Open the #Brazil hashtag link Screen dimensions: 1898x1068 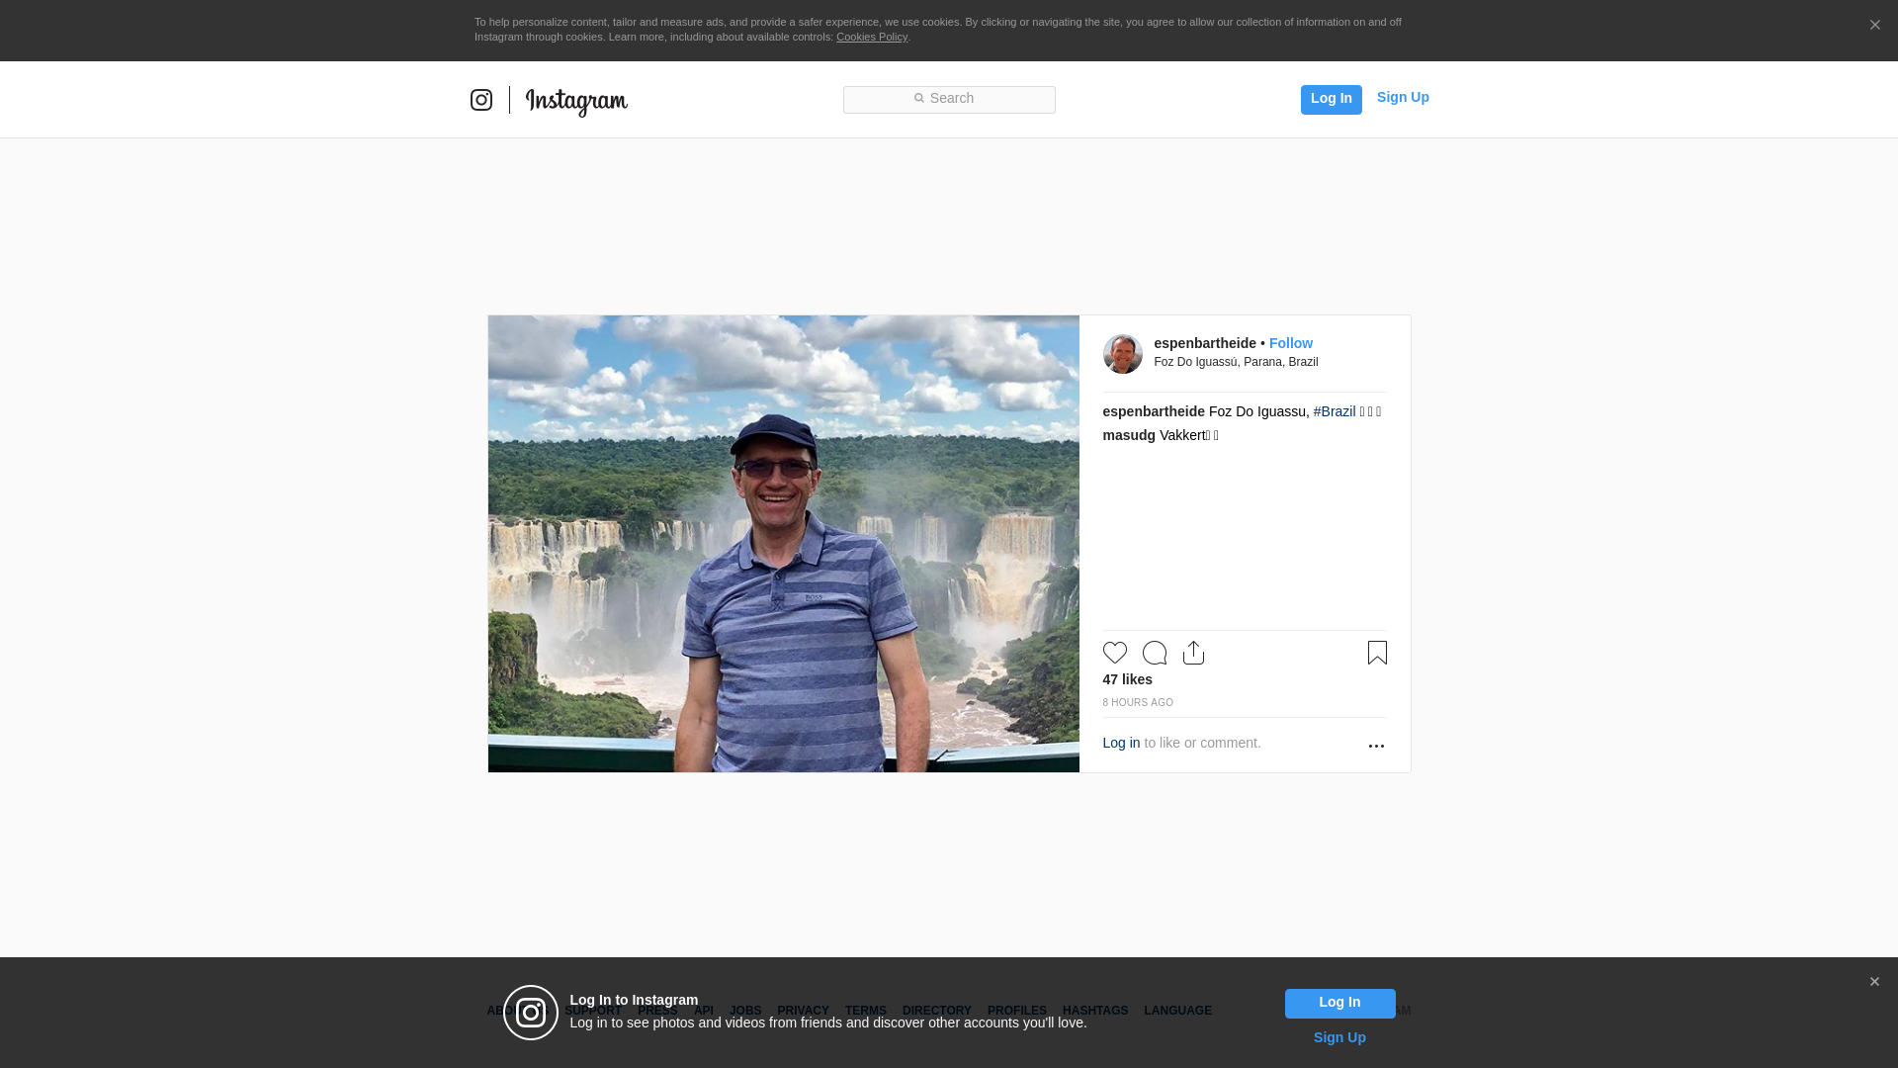pyautogui.click(x=1334, y=411)
